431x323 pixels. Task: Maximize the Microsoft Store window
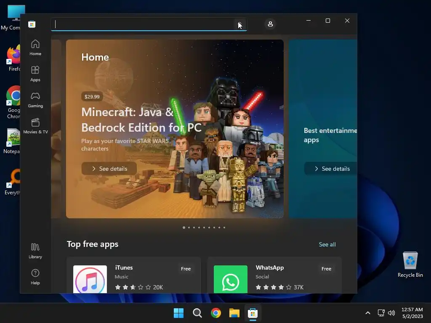327,21
